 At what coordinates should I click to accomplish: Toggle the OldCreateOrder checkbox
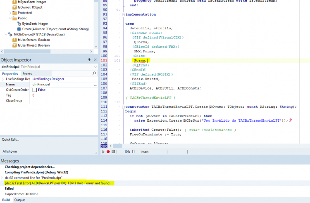click(x=35, y=90)
